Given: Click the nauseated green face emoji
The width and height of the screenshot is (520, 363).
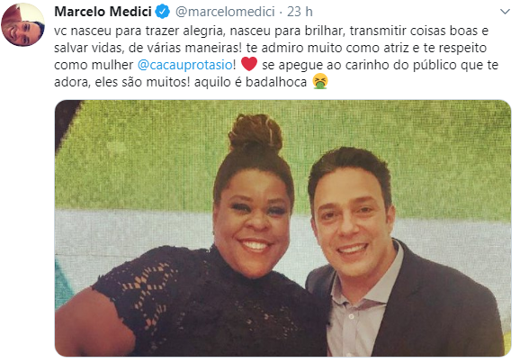Looking at the screenshot, I should coord(320,81).
